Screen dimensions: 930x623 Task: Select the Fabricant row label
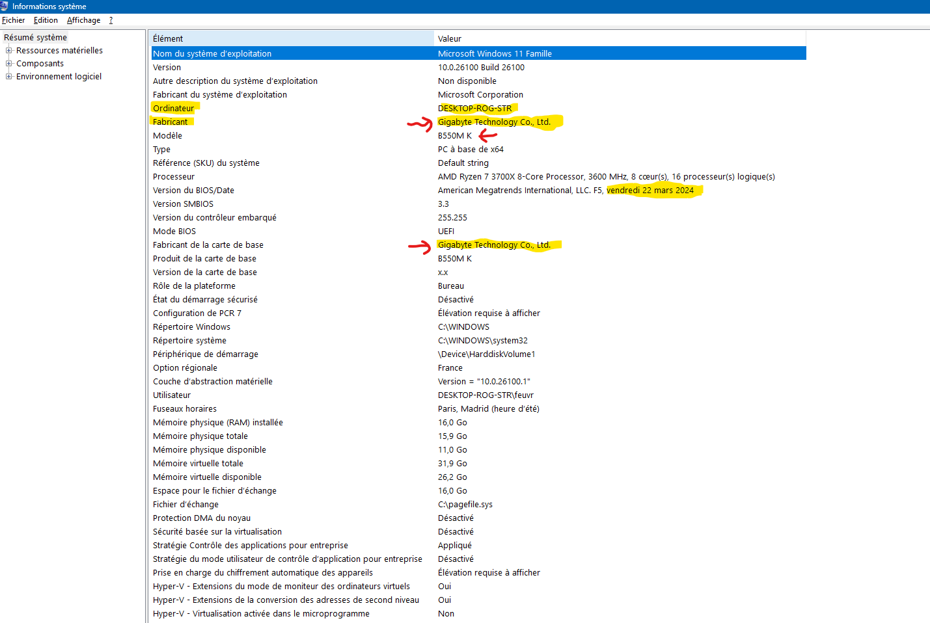click(171, 122)
